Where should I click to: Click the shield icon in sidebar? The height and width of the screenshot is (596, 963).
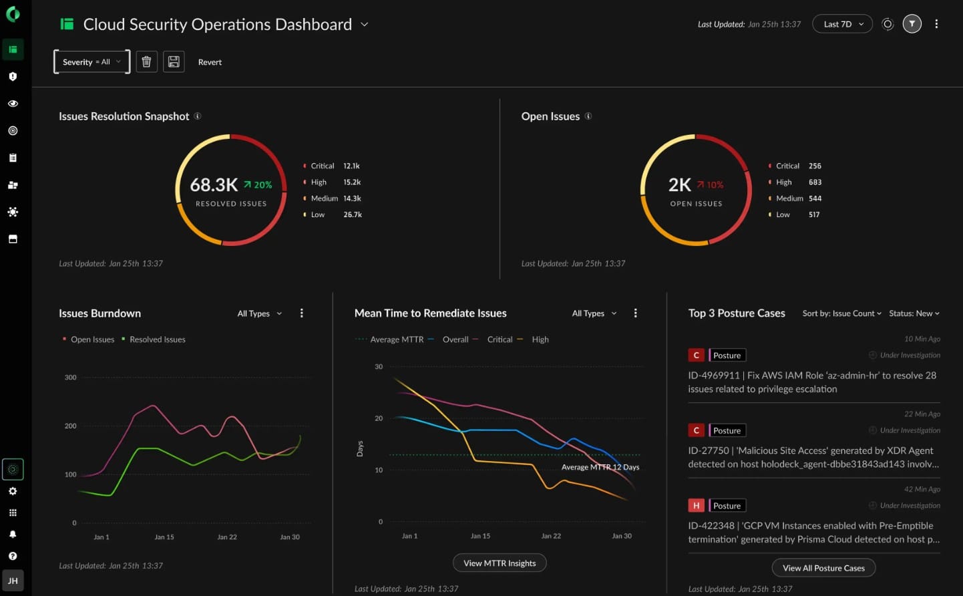point(13,77)
